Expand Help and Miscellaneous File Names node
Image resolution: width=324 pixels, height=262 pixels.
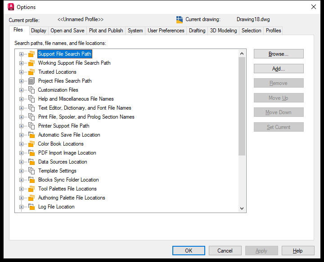pyautogui.click(x=21, y=99)
